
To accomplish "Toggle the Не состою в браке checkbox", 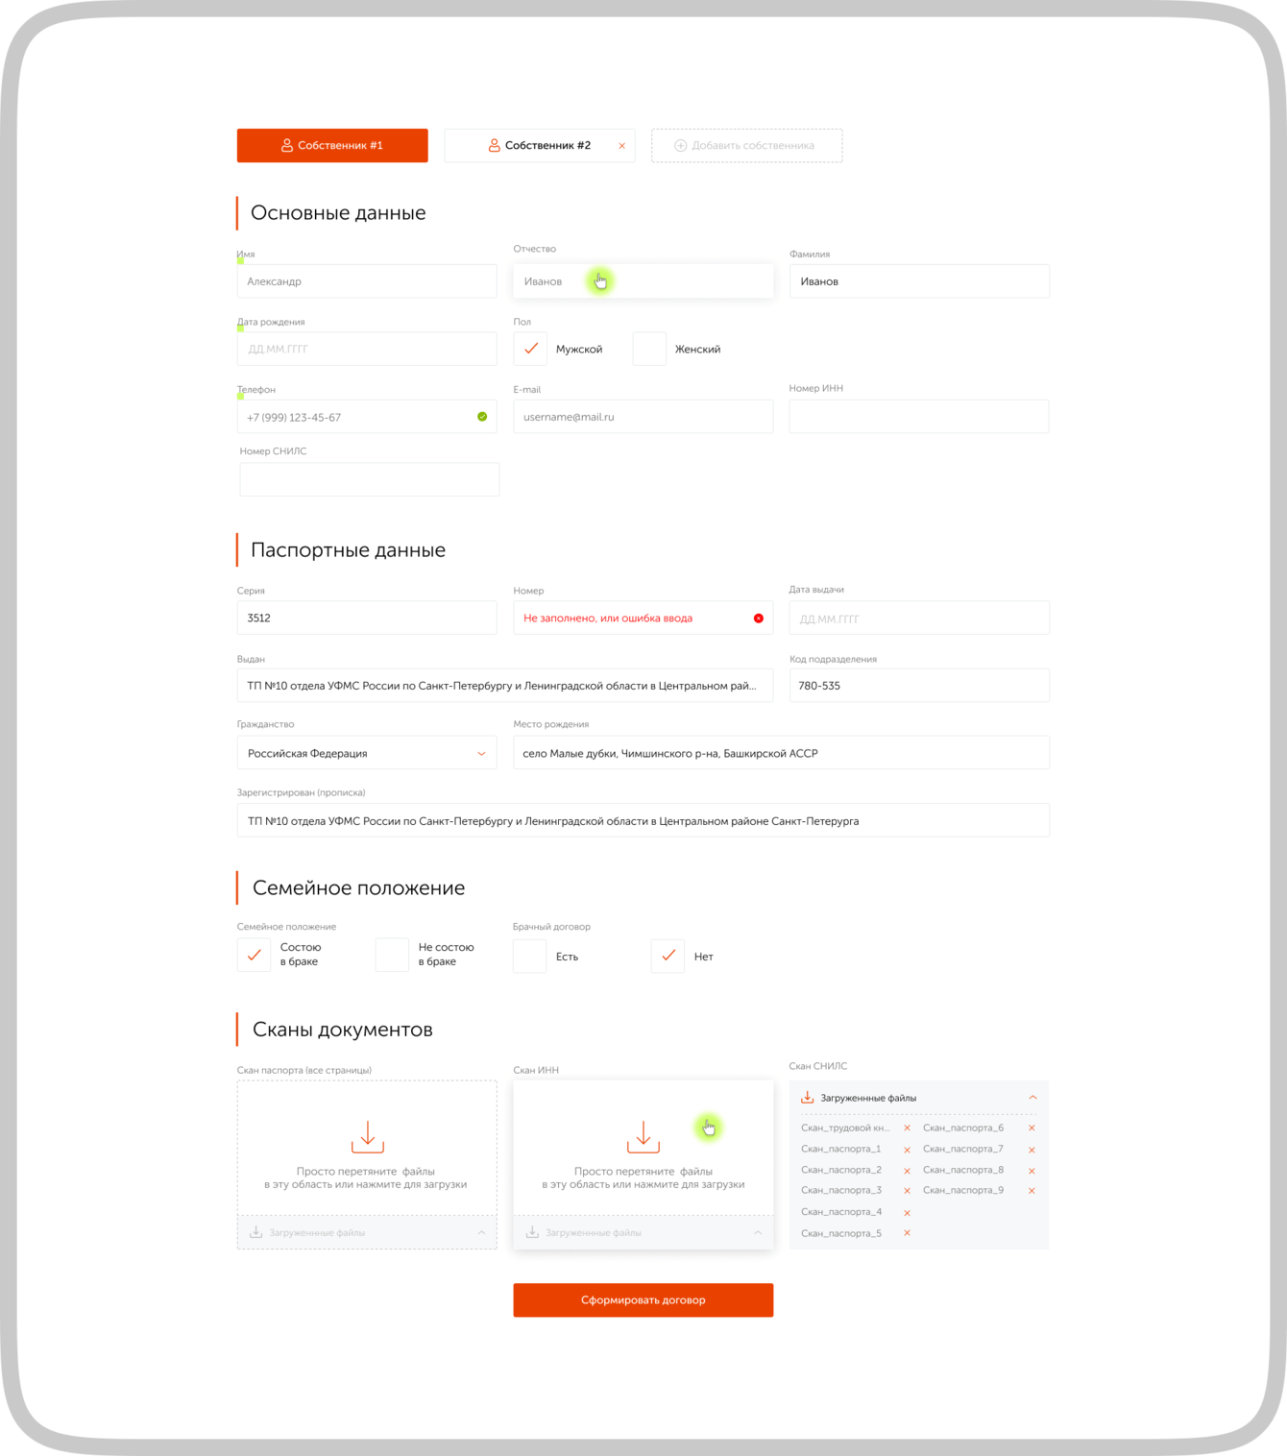I will (392, 956).
